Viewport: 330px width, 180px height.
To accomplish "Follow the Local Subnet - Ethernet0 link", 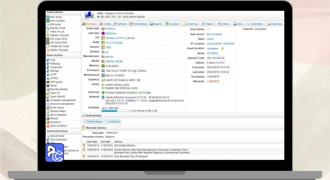I will (220, 44).
